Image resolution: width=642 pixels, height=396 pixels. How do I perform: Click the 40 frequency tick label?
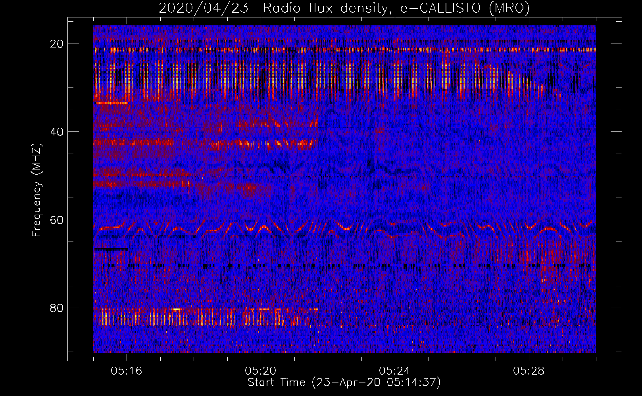(57, 131)
